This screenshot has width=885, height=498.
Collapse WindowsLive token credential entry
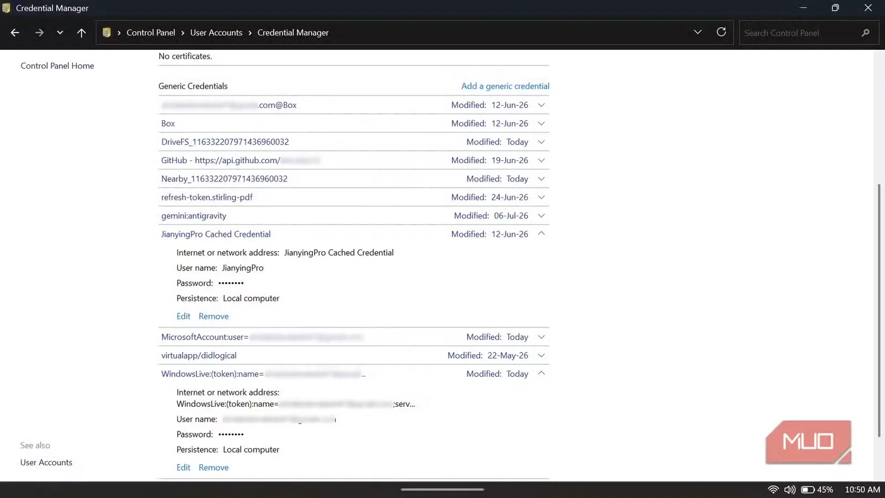click(x=542, y=373)
